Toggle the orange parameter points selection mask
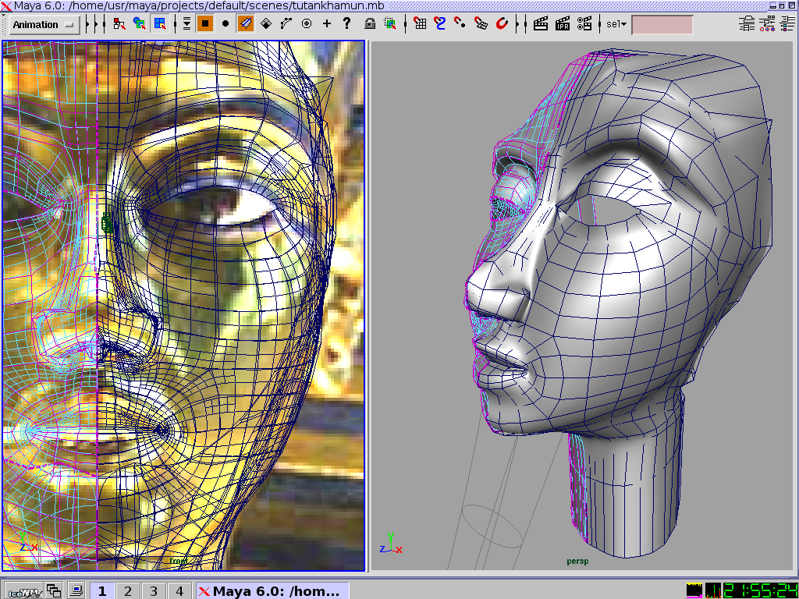Image resolution: width=799 pixels, height=599 pixels. tap(246, 23)
